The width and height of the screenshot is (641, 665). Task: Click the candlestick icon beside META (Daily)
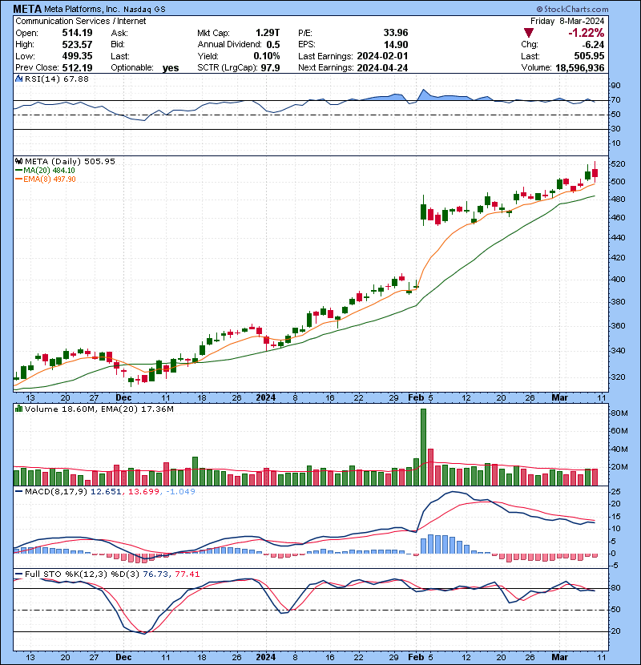(x=18, y=161)
